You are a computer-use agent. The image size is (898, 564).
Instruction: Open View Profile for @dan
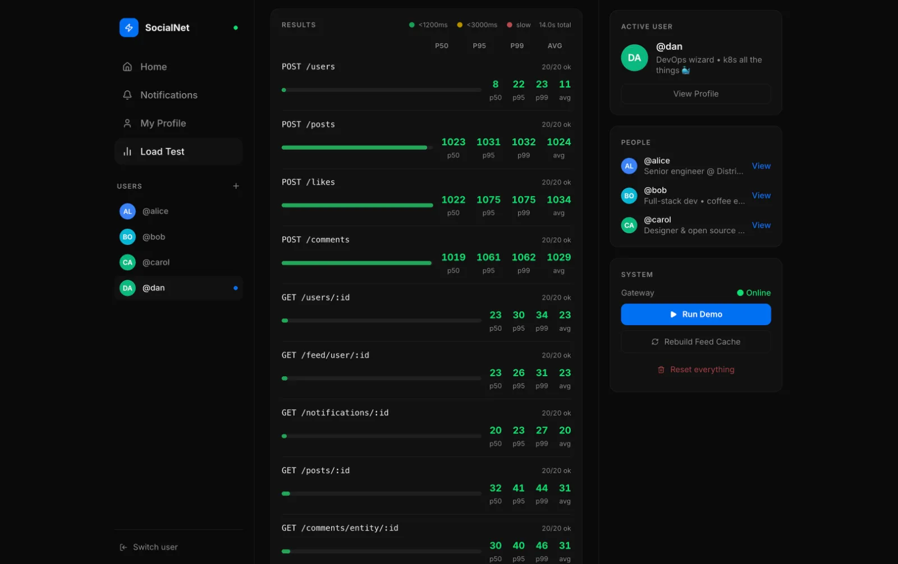[x=696, y=94]
